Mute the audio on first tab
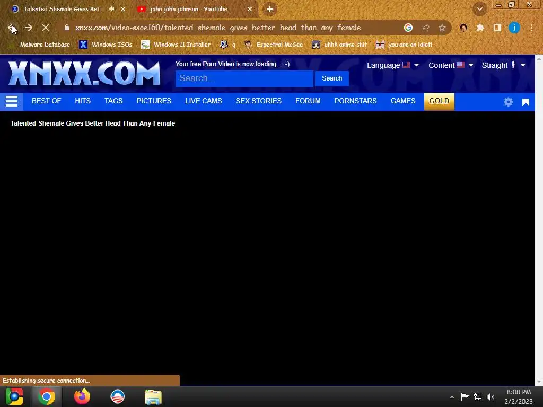This screenshot has height=407, width=543. [x=111, y=9]
